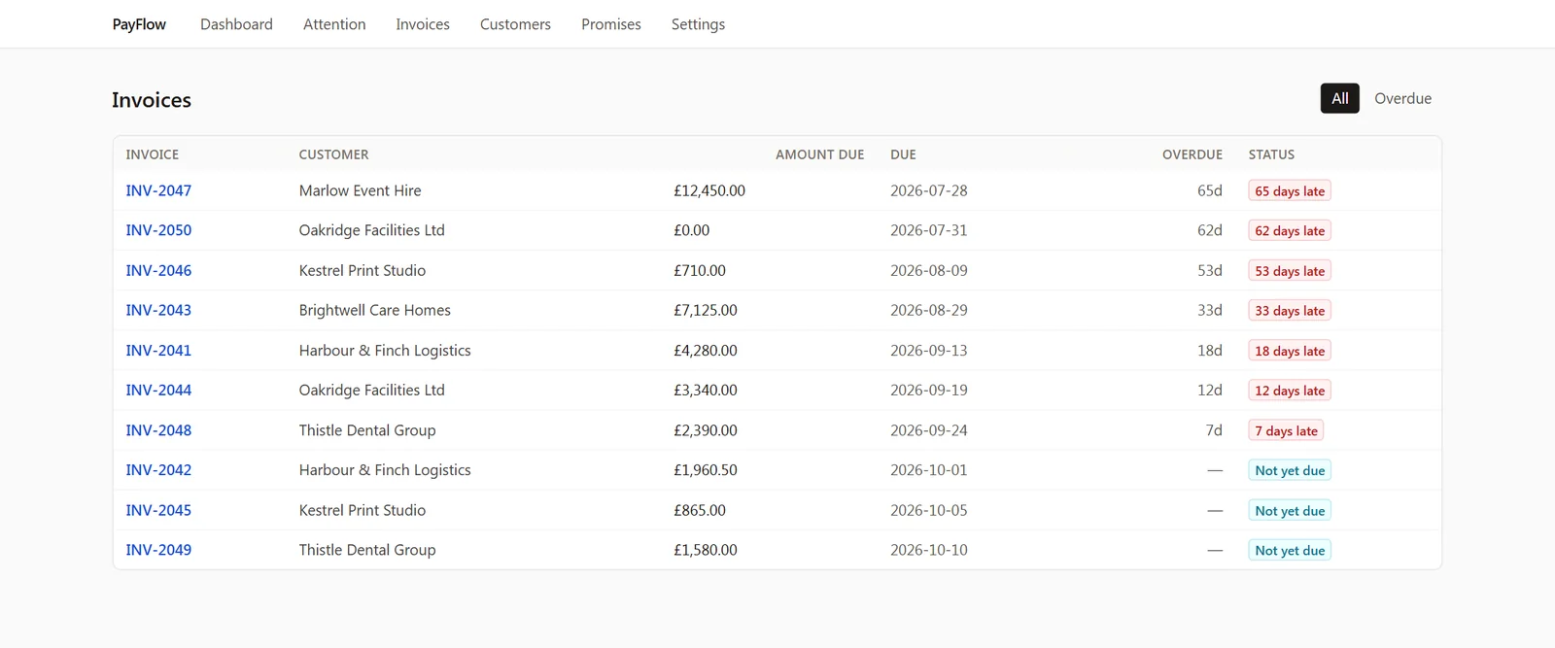Select Harbour & Finch Logistics in INV-2041 row
This screenshot has width=1555, height=648.
click(385, 350)
